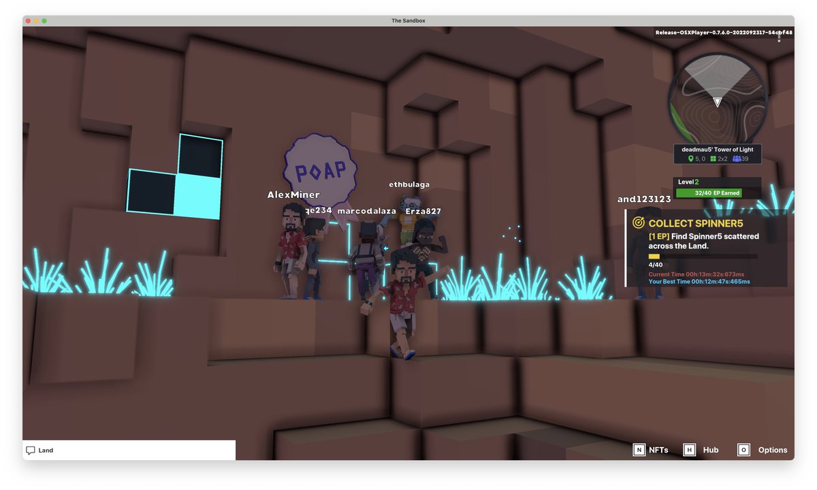Click the white player arrow on the minimap
This screenshot has width=817, height=490.
[x=717, y=102]
